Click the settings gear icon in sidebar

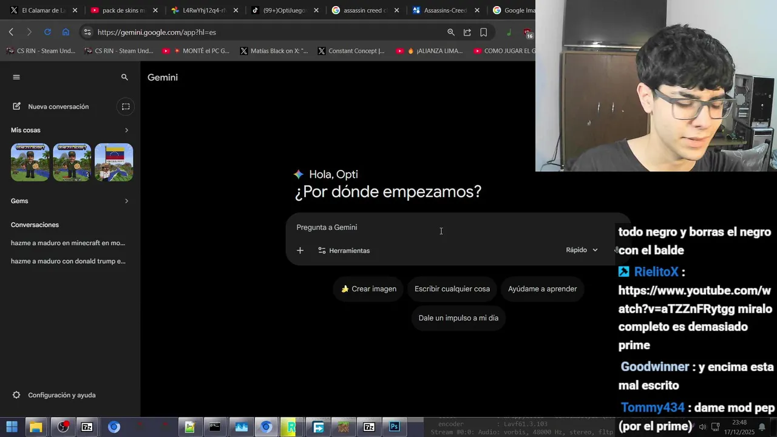[x=16, y=395]
